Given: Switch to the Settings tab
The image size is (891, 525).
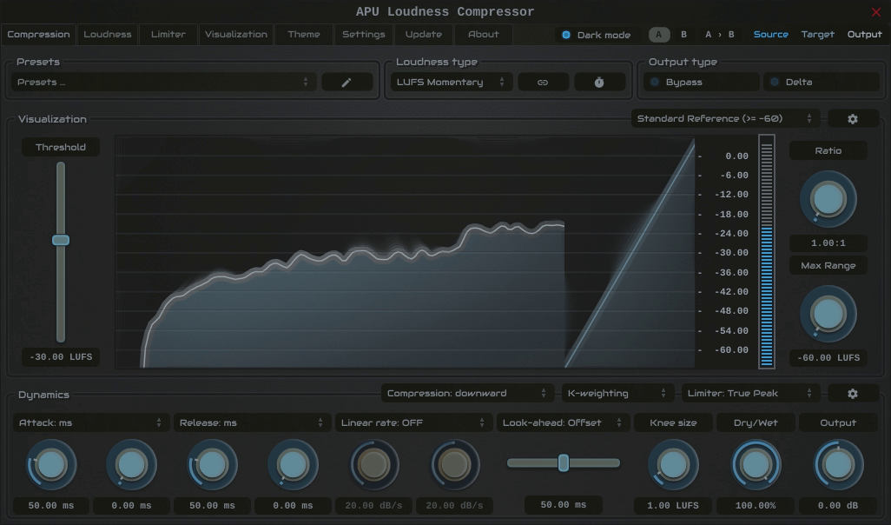Looking at the screenshot, I should click(x=364, y=35).
